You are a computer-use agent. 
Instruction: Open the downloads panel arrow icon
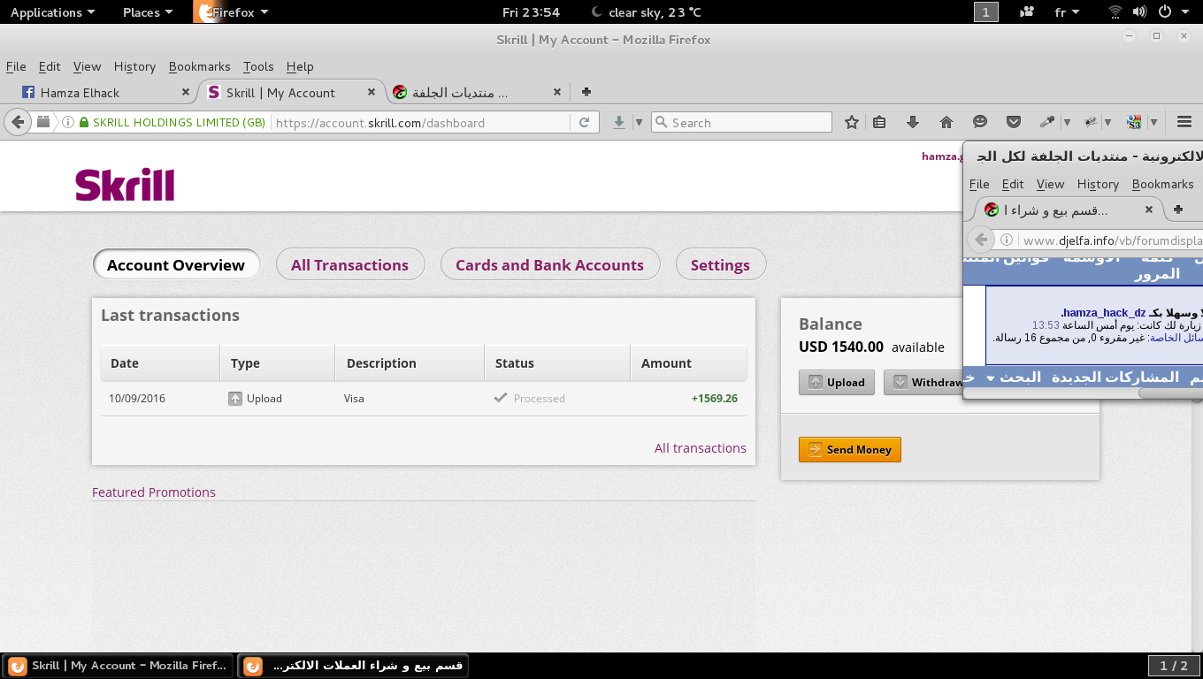[913, 123]
